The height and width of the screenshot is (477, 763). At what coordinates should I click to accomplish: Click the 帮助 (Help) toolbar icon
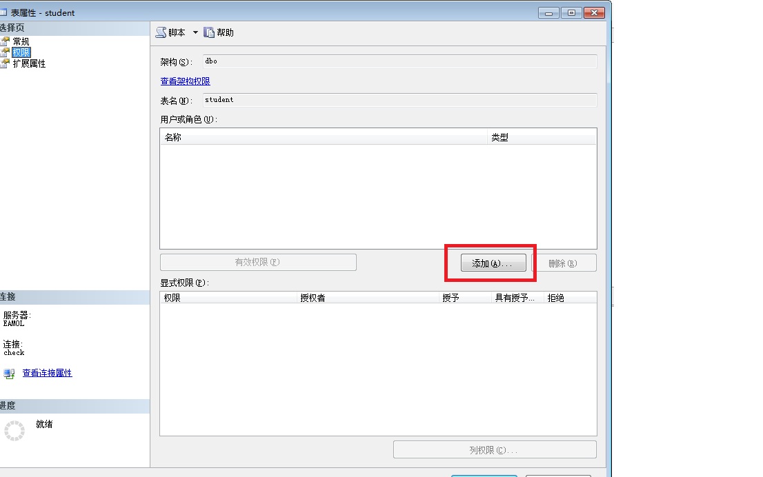209,32
